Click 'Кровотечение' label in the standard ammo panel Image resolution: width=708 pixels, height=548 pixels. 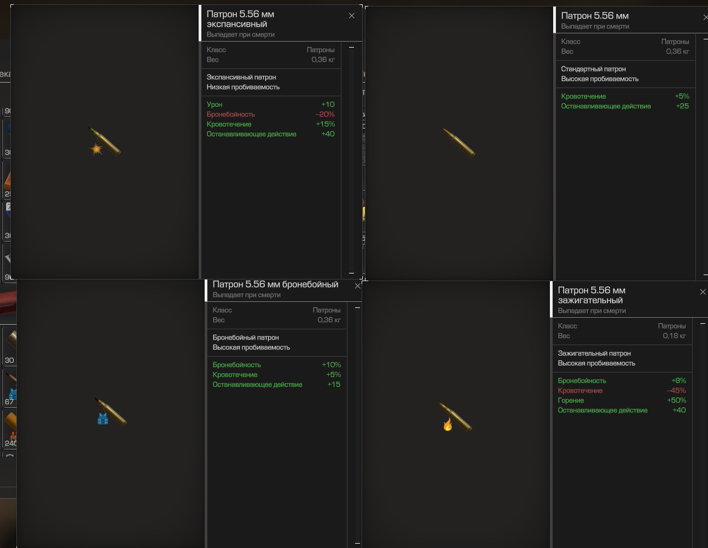[583, 96]
